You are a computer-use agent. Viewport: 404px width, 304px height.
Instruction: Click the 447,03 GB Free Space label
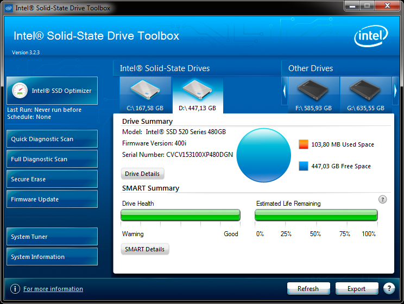(341, 166)
